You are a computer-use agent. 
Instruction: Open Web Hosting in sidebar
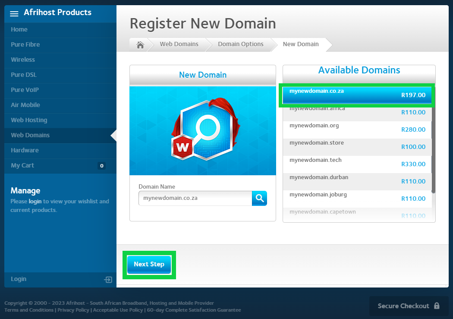click(29, 120)
